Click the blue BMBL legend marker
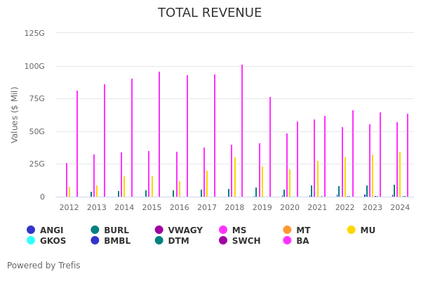The width and height of the screenshot is (421, 281). click(x=95, y=240)
